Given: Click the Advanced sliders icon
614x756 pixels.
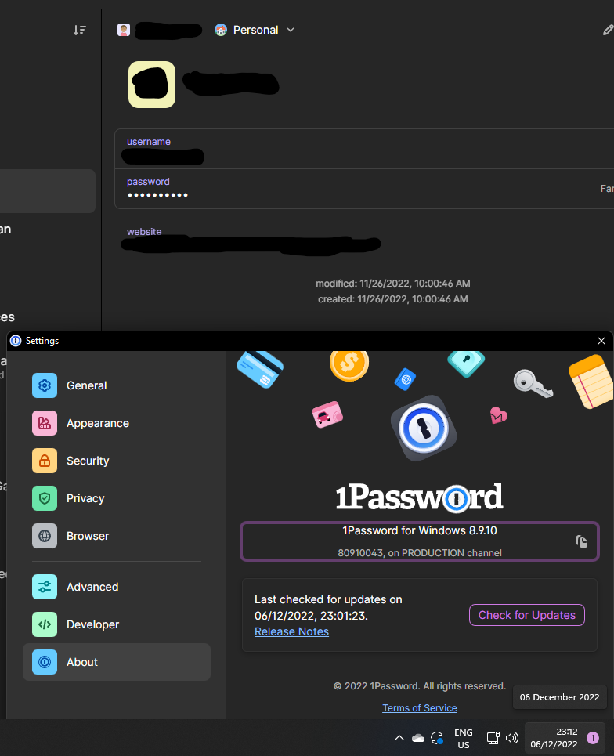Looking at the screenshot, I should click(x=45, y=588).
